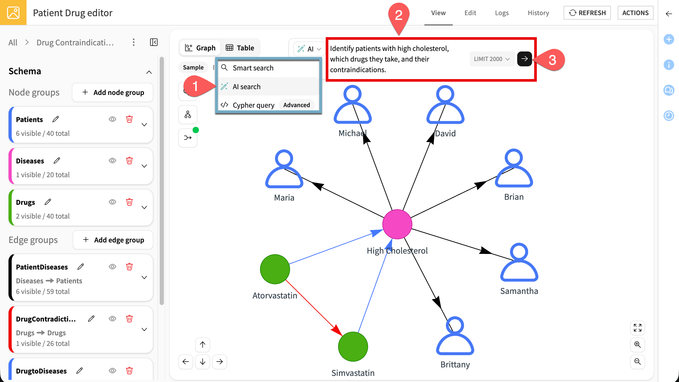
Task: Open the History tab
Action: click(538, 13)
